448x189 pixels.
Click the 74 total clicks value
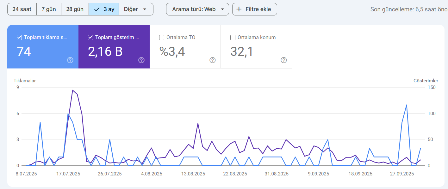coord(24,51)
